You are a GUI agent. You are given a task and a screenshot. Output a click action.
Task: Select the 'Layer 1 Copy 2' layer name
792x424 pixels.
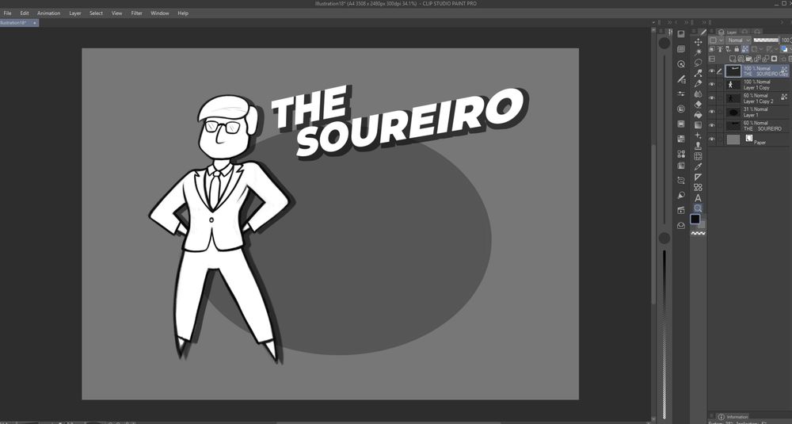tap(758, 101)
